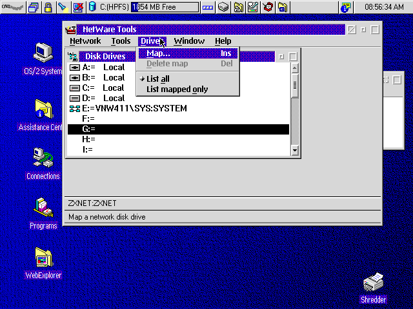The image size is (413, 309).
Task: Open the Help menu
Action: click(x=223, y=41)
